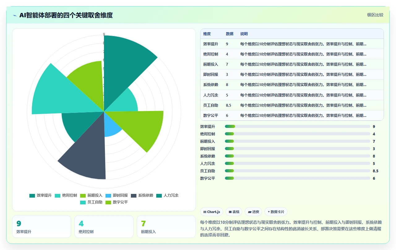Click the 数据 column header
The image size is (396, 250).
tap(230, 34)
